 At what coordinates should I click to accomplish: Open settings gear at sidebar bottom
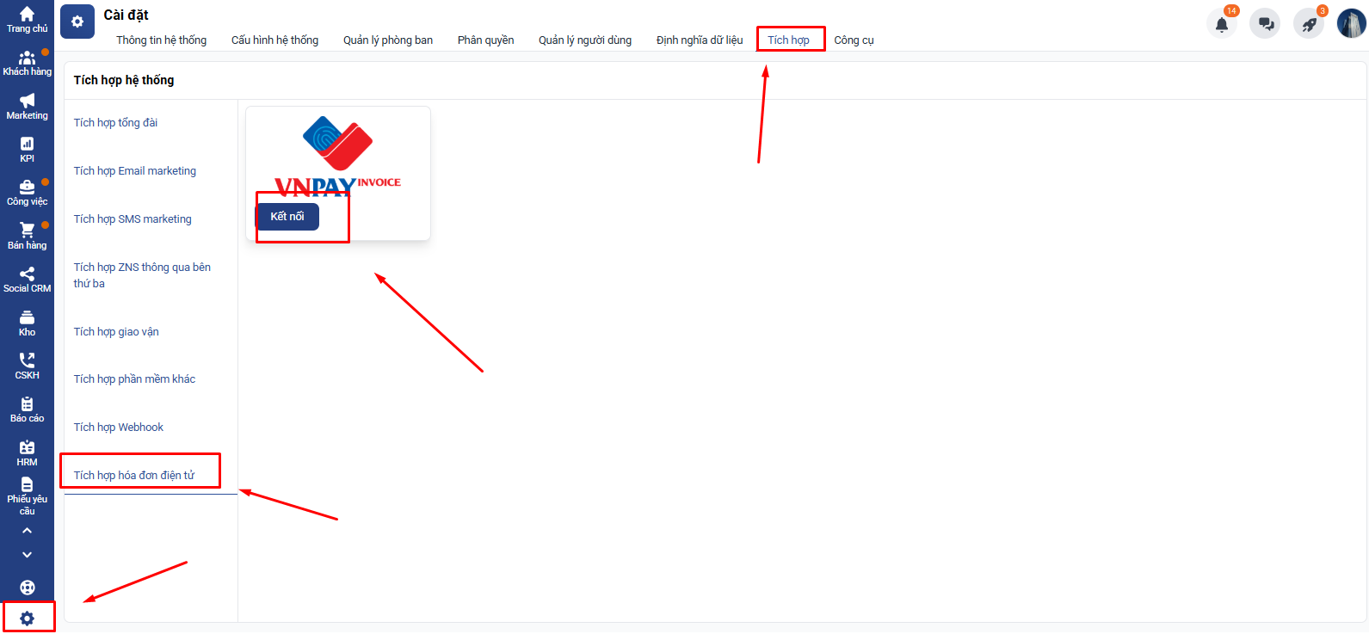tap(28, 618)
